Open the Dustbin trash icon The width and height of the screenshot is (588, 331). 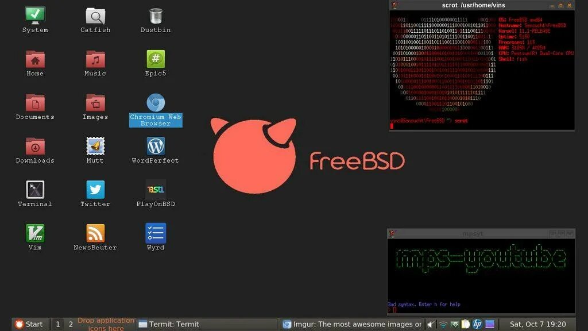(156, 20)
